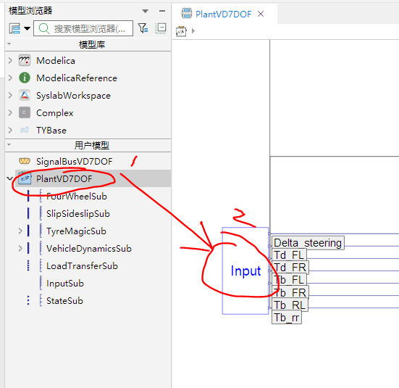Click the filter icon in model browser

point(143,28)
